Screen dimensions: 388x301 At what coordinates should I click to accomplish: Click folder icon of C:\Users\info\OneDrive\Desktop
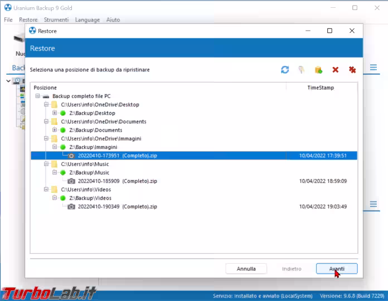point(54,105)
